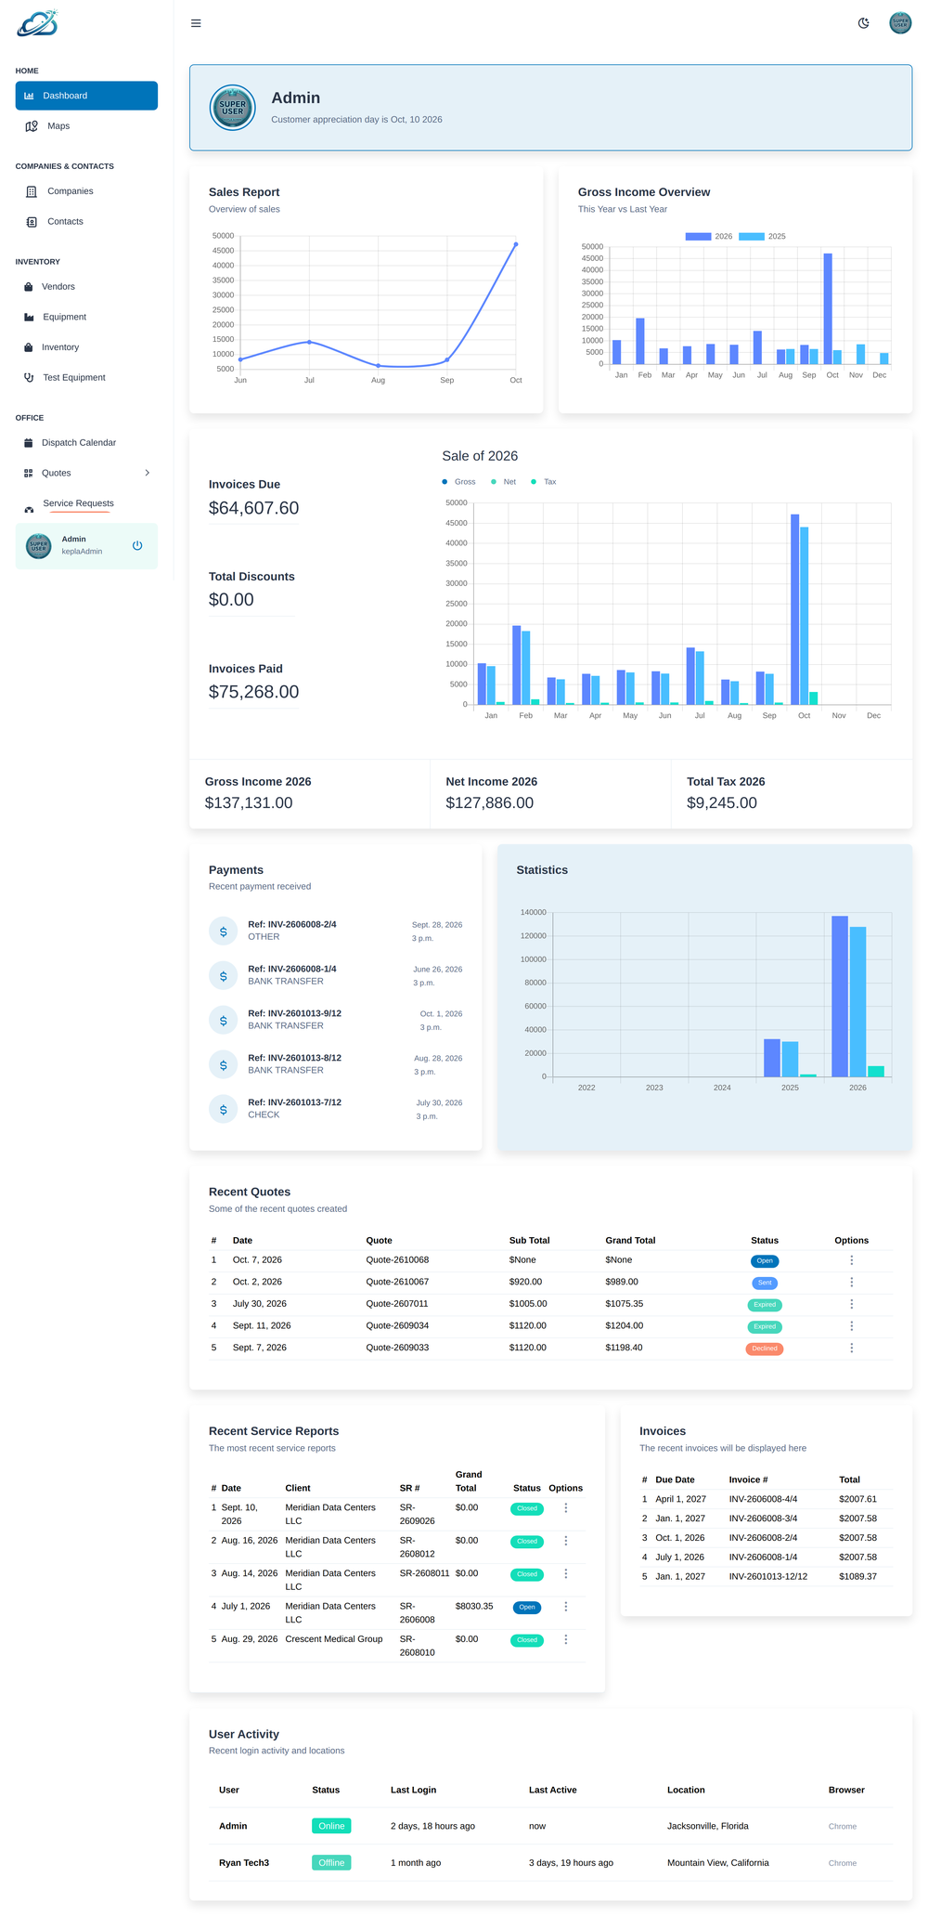
Task: Click the Declined status badge
Action: tap(765, 1349)
